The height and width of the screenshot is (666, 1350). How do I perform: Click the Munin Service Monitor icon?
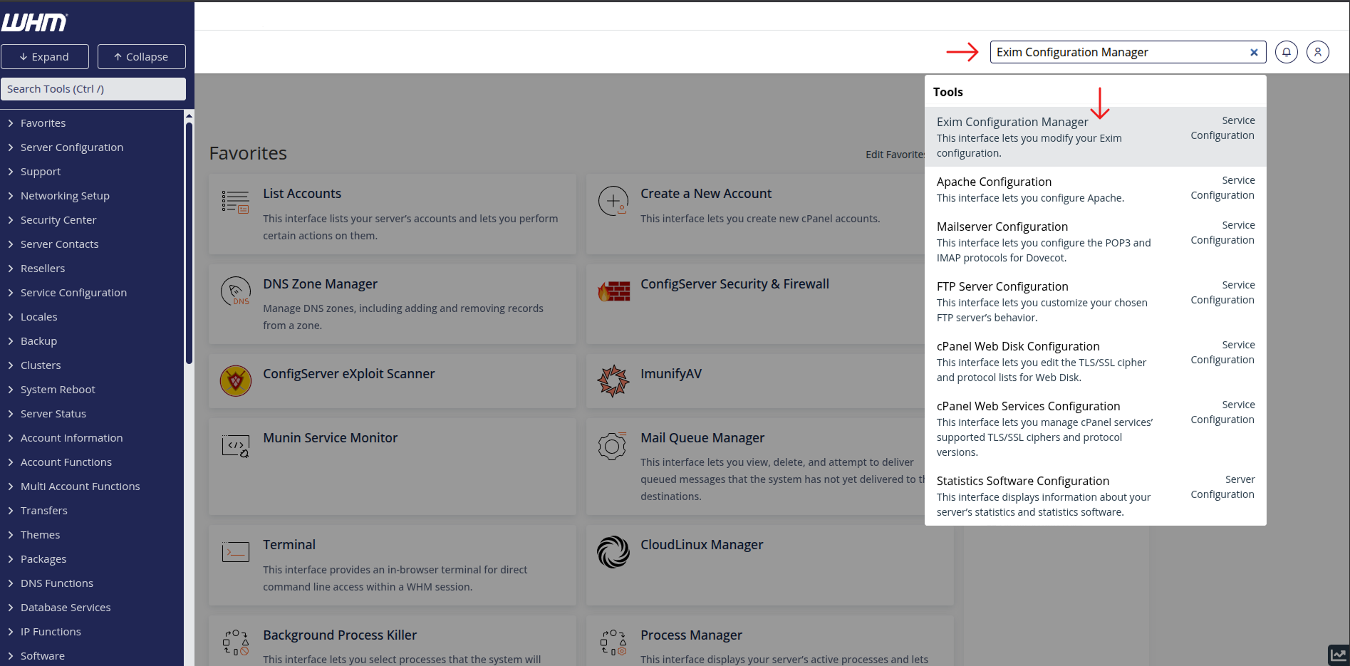pos(236,446)
